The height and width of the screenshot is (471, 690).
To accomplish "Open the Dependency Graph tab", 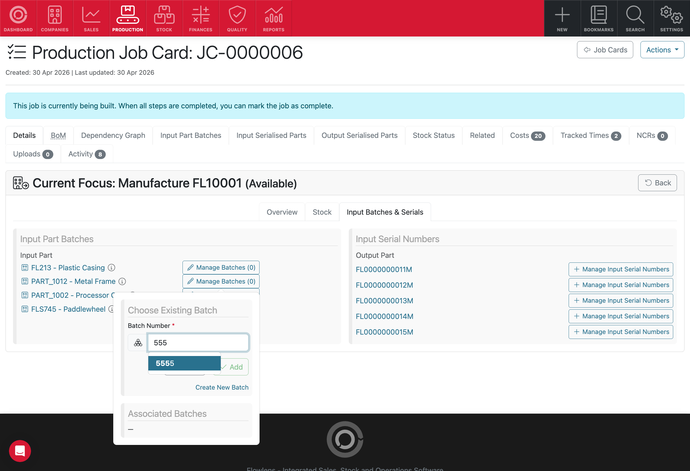I will pyautogui.click(x=113, y=136).
